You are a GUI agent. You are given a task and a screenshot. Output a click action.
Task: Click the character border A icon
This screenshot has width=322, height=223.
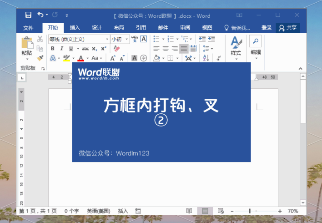(144, 39)
